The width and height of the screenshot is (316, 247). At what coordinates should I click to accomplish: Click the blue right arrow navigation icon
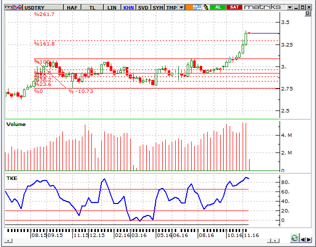(x=311, y=239)
